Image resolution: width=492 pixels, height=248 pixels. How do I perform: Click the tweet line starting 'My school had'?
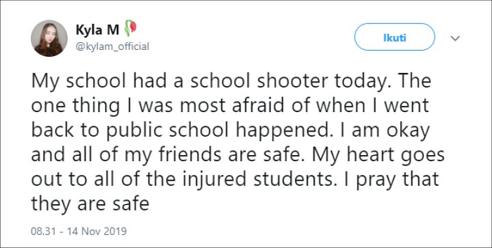pos(231,81)
